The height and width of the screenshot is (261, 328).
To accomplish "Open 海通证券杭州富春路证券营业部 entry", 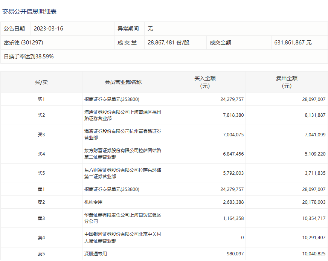I will tap(123, 134).
